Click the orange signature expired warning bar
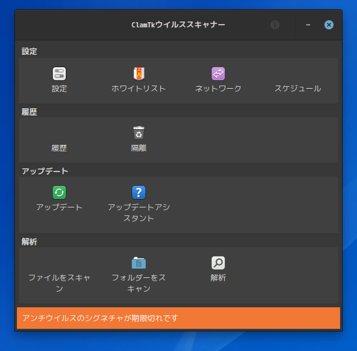Screen dimensions: 357x351 coord(178,318)
